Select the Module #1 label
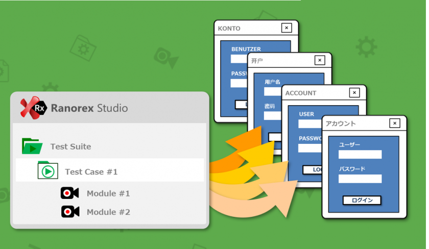This screenshot has width=429, height=249. 108,194
